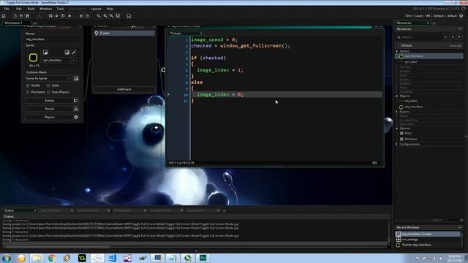The width and height of the screenshot is (468, 263).
Task: Open an existing project via toolbar
Action: tap(21, 16)
